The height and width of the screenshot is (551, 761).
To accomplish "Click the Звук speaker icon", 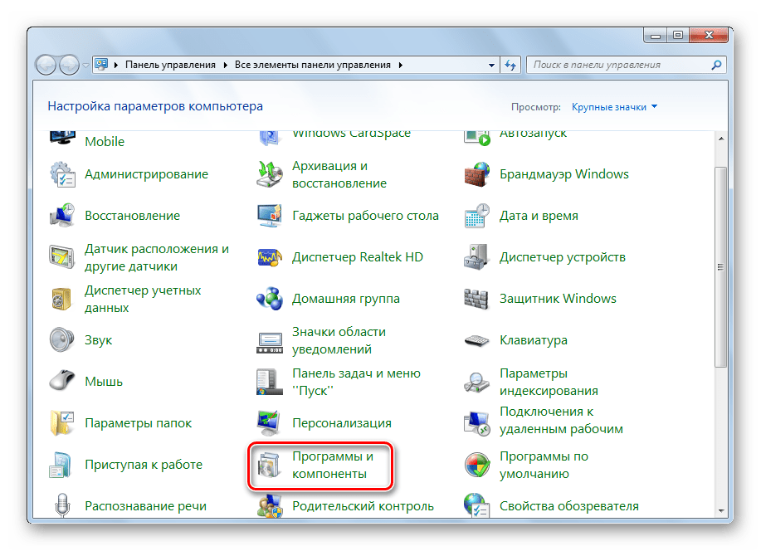I will 63,341.
